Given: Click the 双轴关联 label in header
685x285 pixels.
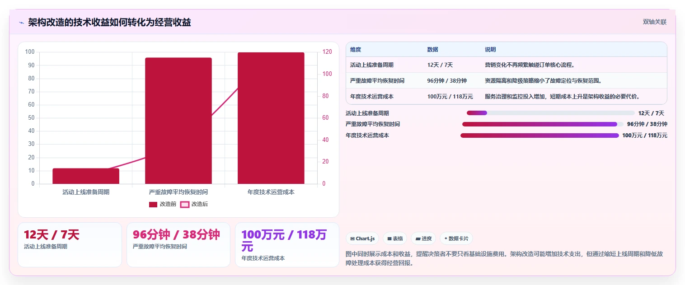Looking at the screenshot, I should click(655, 22).
